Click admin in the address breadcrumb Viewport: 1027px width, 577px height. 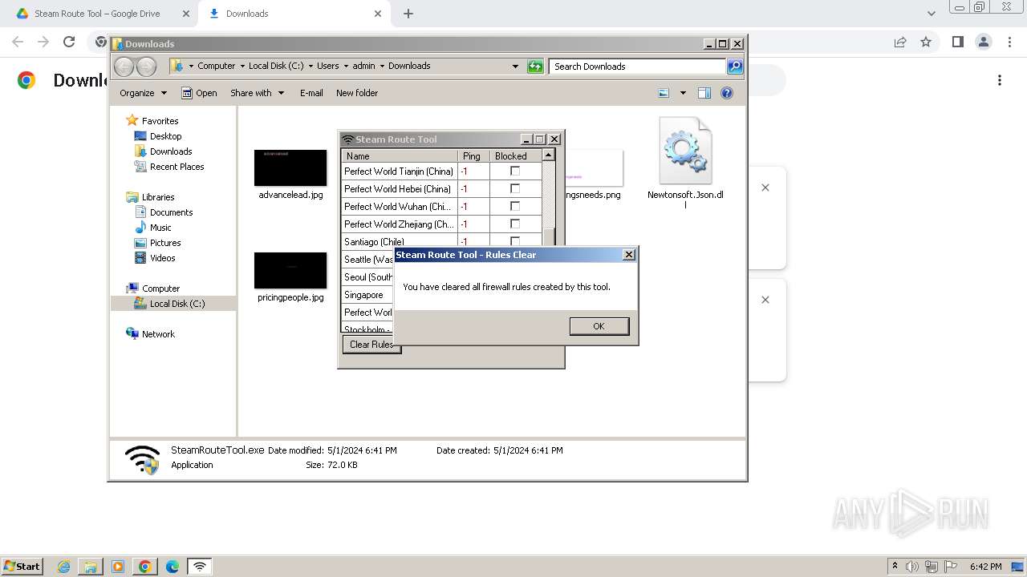[363, 66]
